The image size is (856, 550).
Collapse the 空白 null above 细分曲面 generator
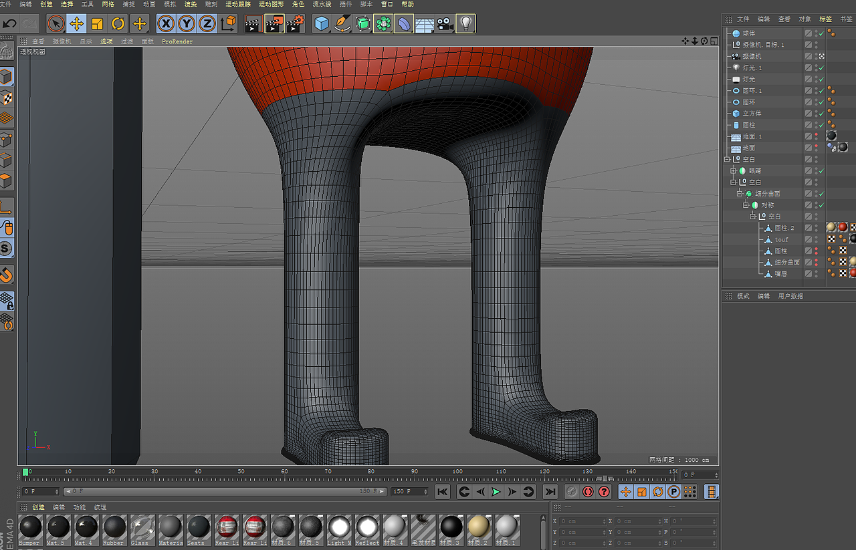point(733,182)
